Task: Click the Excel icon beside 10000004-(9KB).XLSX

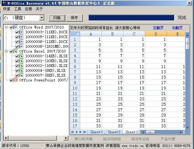Action: tap(21, 70)
